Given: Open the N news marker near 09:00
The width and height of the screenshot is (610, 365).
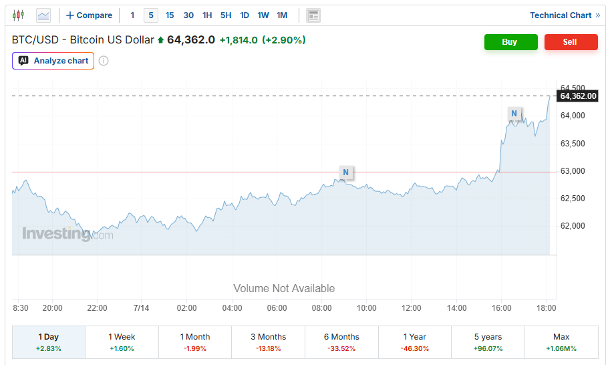Looking at the screenshot, I should (x=345, y=172).
